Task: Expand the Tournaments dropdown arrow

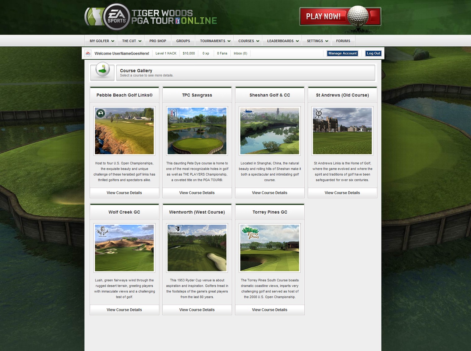Action: click(x=229, y=41)
